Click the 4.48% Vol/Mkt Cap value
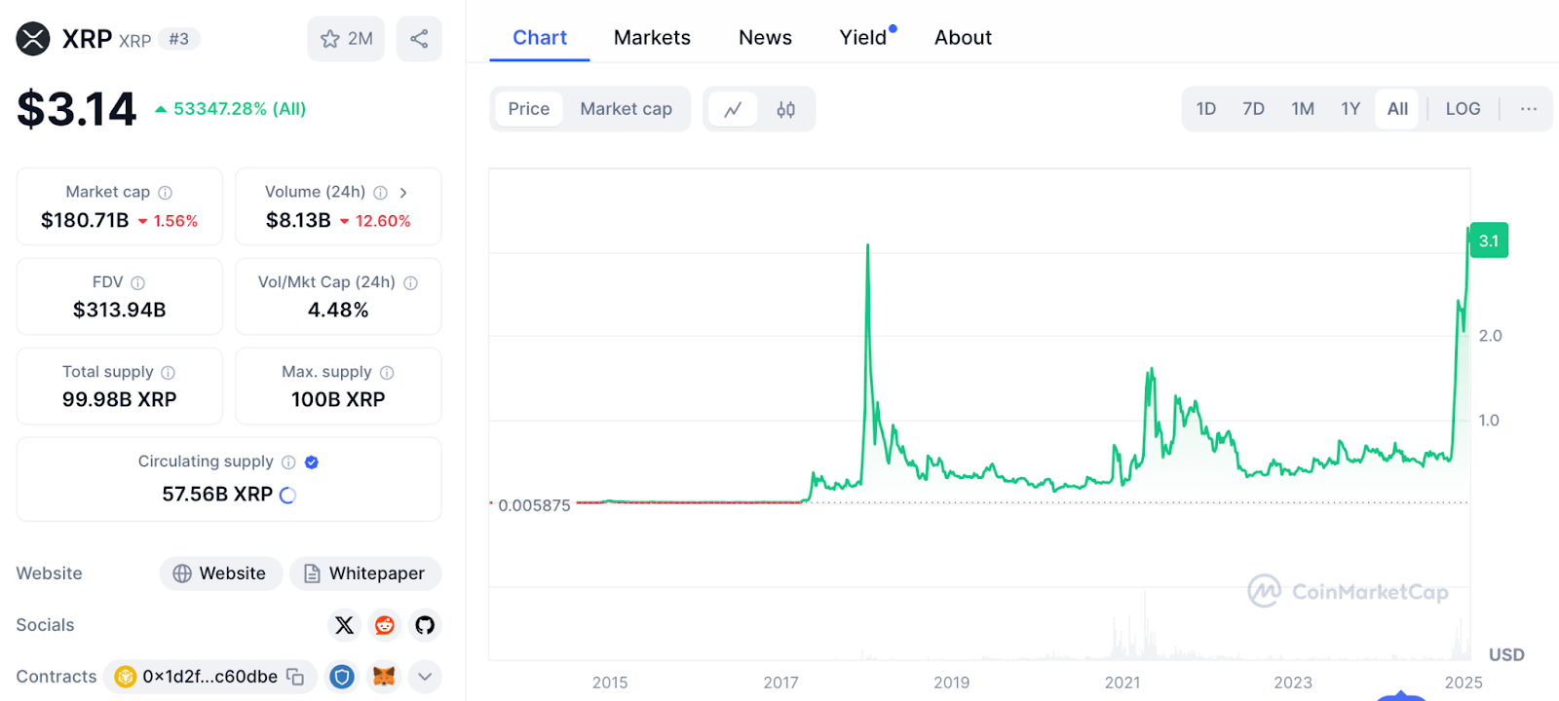Screen dimensions: 1559x701 (x=338, y=311)
